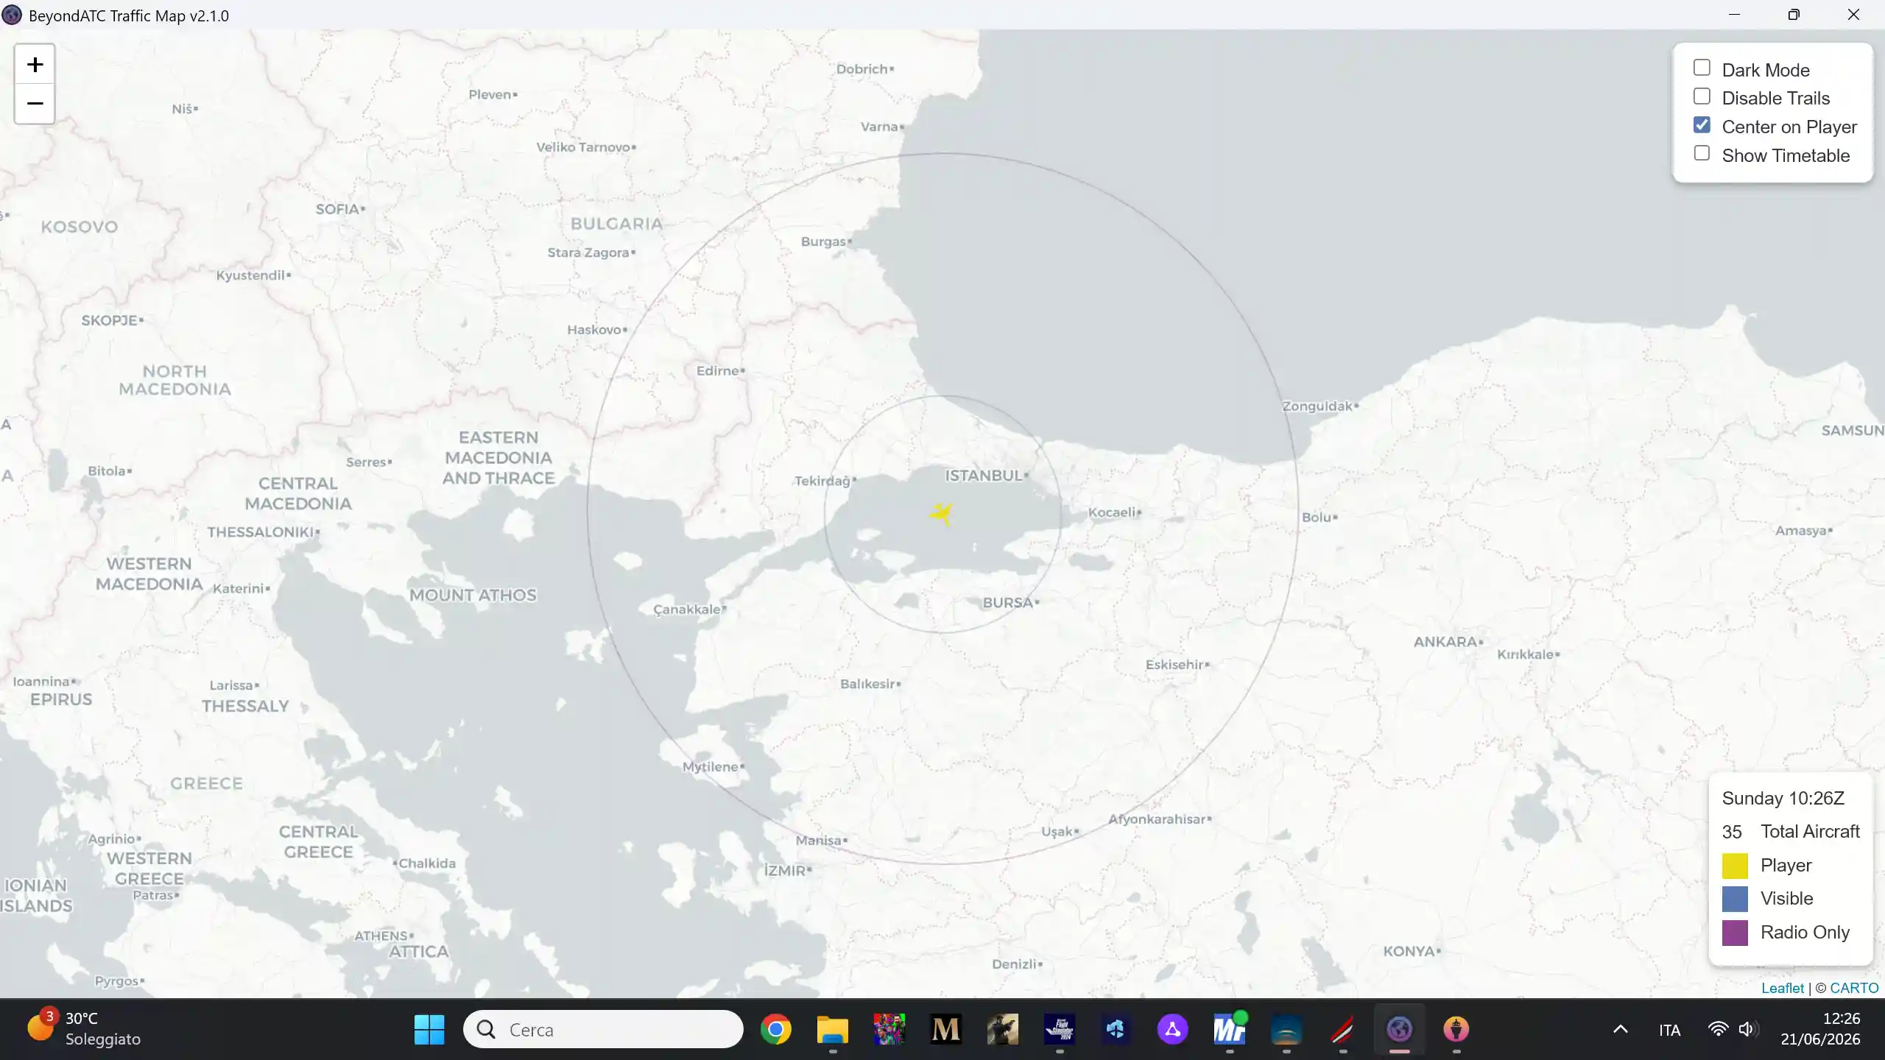Tick the Disable Trails checkbox
Screen dimensions: 1885x1060
coord(1702,96)
